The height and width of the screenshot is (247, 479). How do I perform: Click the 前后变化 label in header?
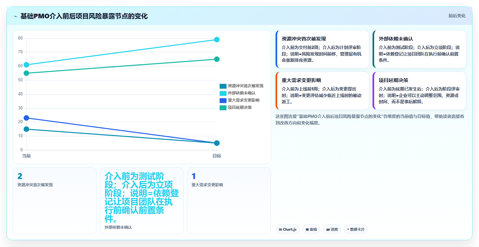click(x=457, y=16)
